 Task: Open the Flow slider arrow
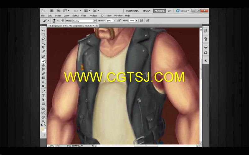[x=137, y=21]
